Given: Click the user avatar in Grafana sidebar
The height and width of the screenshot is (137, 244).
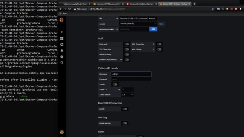Looking at the screenshot, I should point(62,132).
